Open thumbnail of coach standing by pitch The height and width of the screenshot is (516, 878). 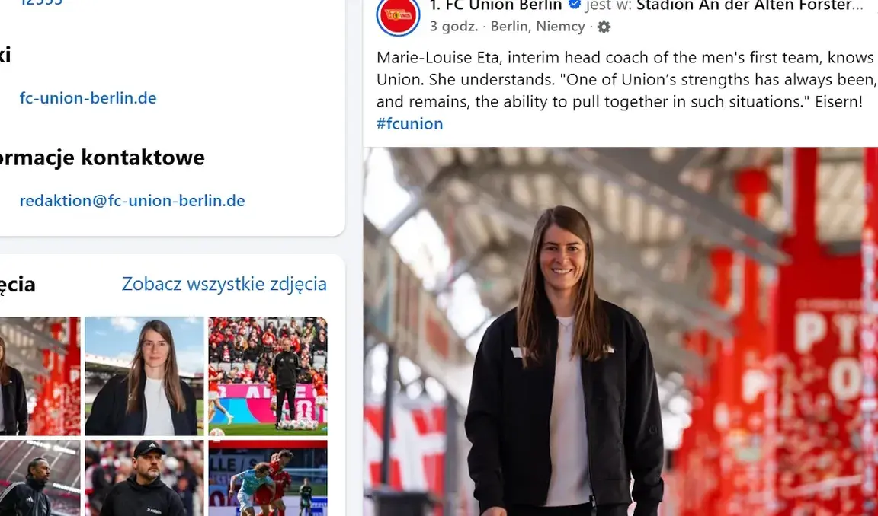point(268,376)
